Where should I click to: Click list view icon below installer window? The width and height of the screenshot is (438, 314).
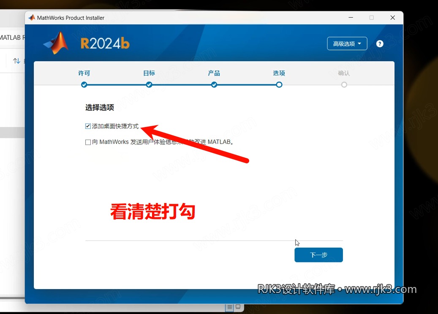coord(230,307)
